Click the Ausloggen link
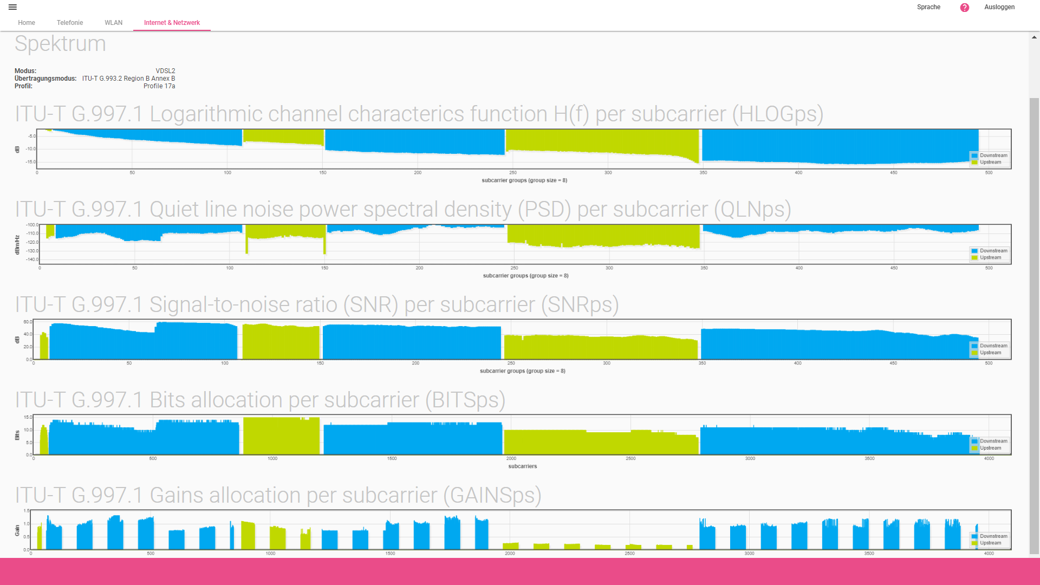The width and height of the screenshot is (1040, 585). [x=999, y=7]
